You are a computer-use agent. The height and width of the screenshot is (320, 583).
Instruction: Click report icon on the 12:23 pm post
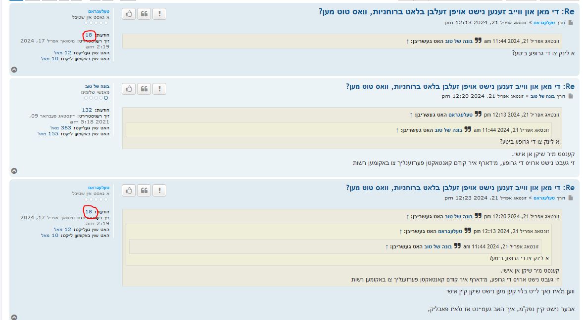(159, 191)
